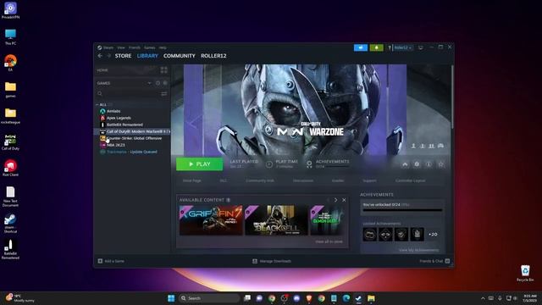Go back using the Steam back arrow
542x305 pixels.
100,56
